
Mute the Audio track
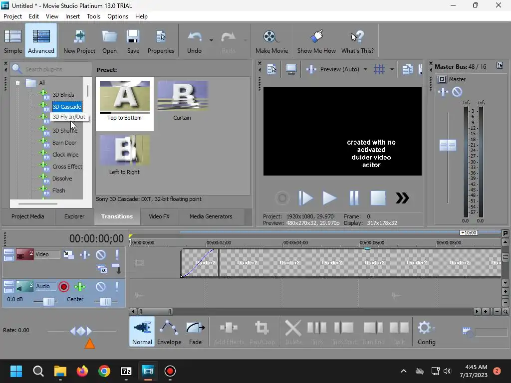(x=101, y=287)
